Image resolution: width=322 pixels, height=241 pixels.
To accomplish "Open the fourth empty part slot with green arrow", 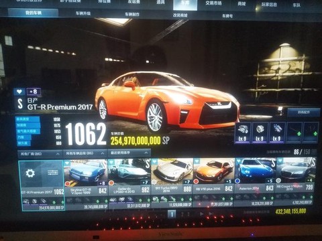I will tap(294, 133).
